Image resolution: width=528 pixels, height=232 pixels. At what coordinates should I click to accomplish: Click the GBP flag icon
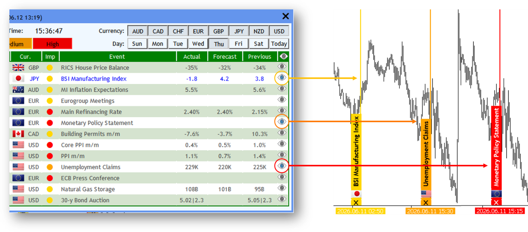(x=18, y=68)
